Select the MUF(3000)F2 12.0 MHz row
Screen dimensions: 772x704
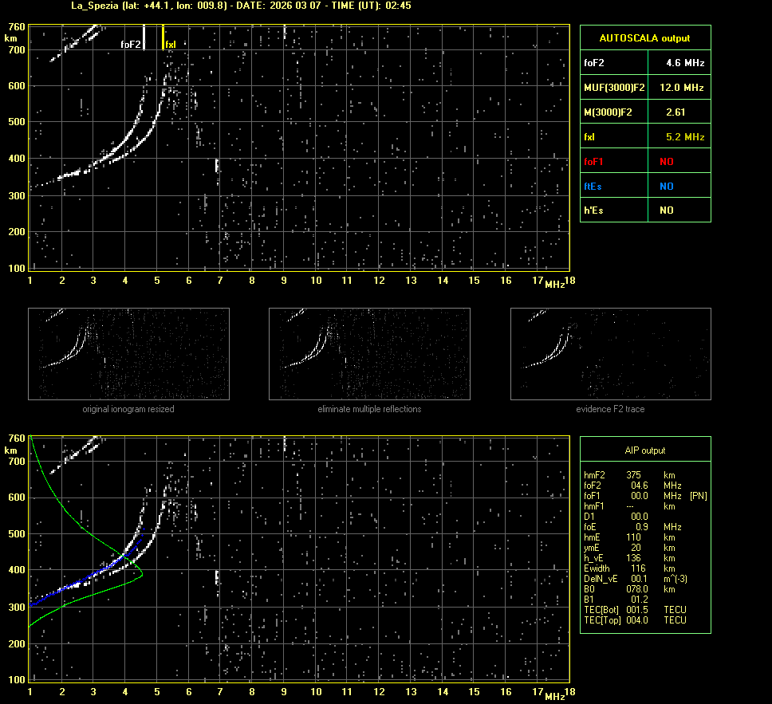pyautogui.click(x=644, y=87)
